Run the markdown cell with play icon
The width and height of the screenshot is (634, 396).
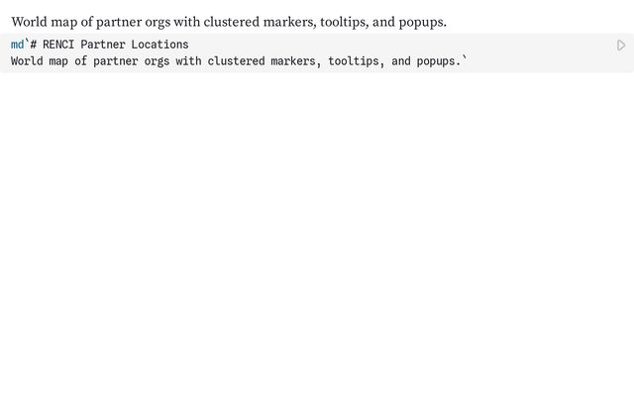click(621, 46)
